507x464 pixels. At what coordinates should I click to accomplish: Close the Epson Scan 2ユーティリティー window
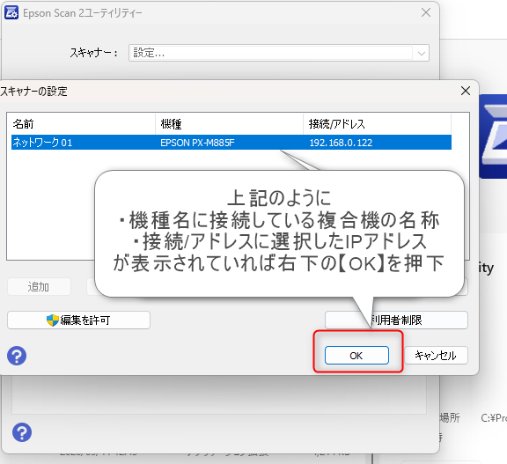pos(426,12)
